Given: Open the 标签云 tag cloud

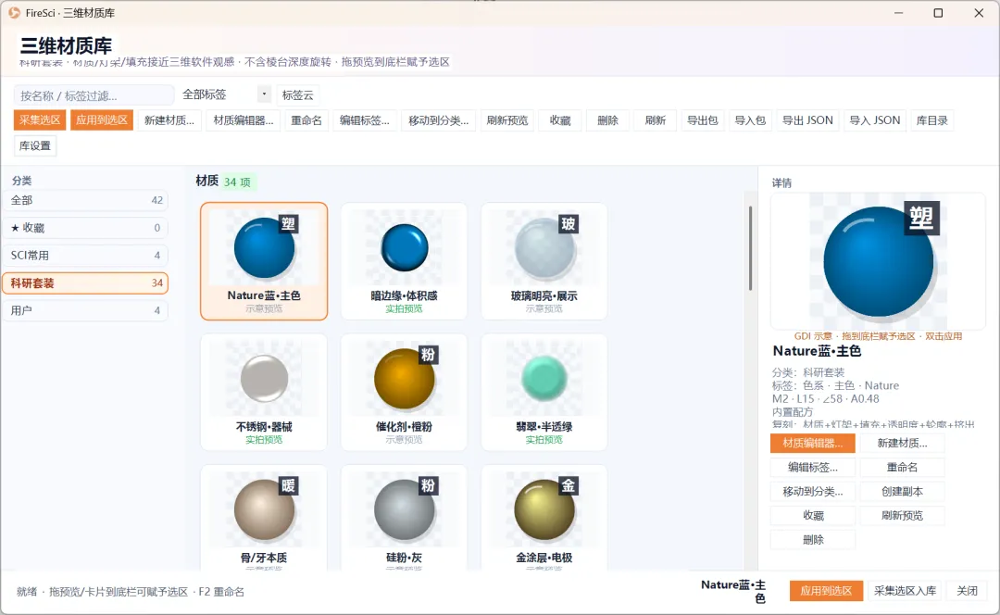Looking at the screenshot, I should coord(298,95).
